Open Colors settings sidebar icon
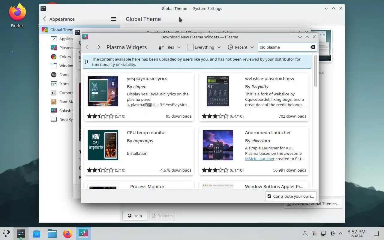 [54, 57]
